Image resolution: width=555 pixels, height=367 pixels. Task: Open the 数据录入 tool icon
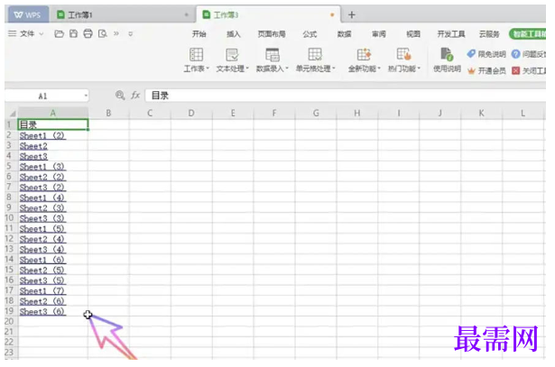[273, 55]
